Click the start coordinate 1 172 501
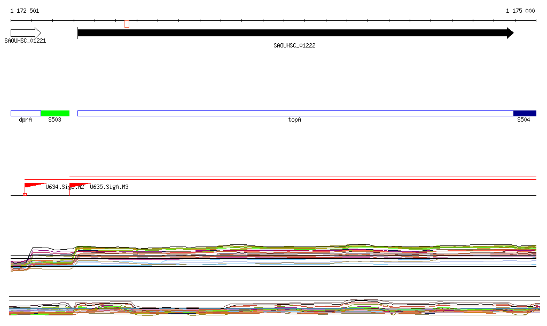The height and width of the screenshot is (326, 547). click(25, 11)
